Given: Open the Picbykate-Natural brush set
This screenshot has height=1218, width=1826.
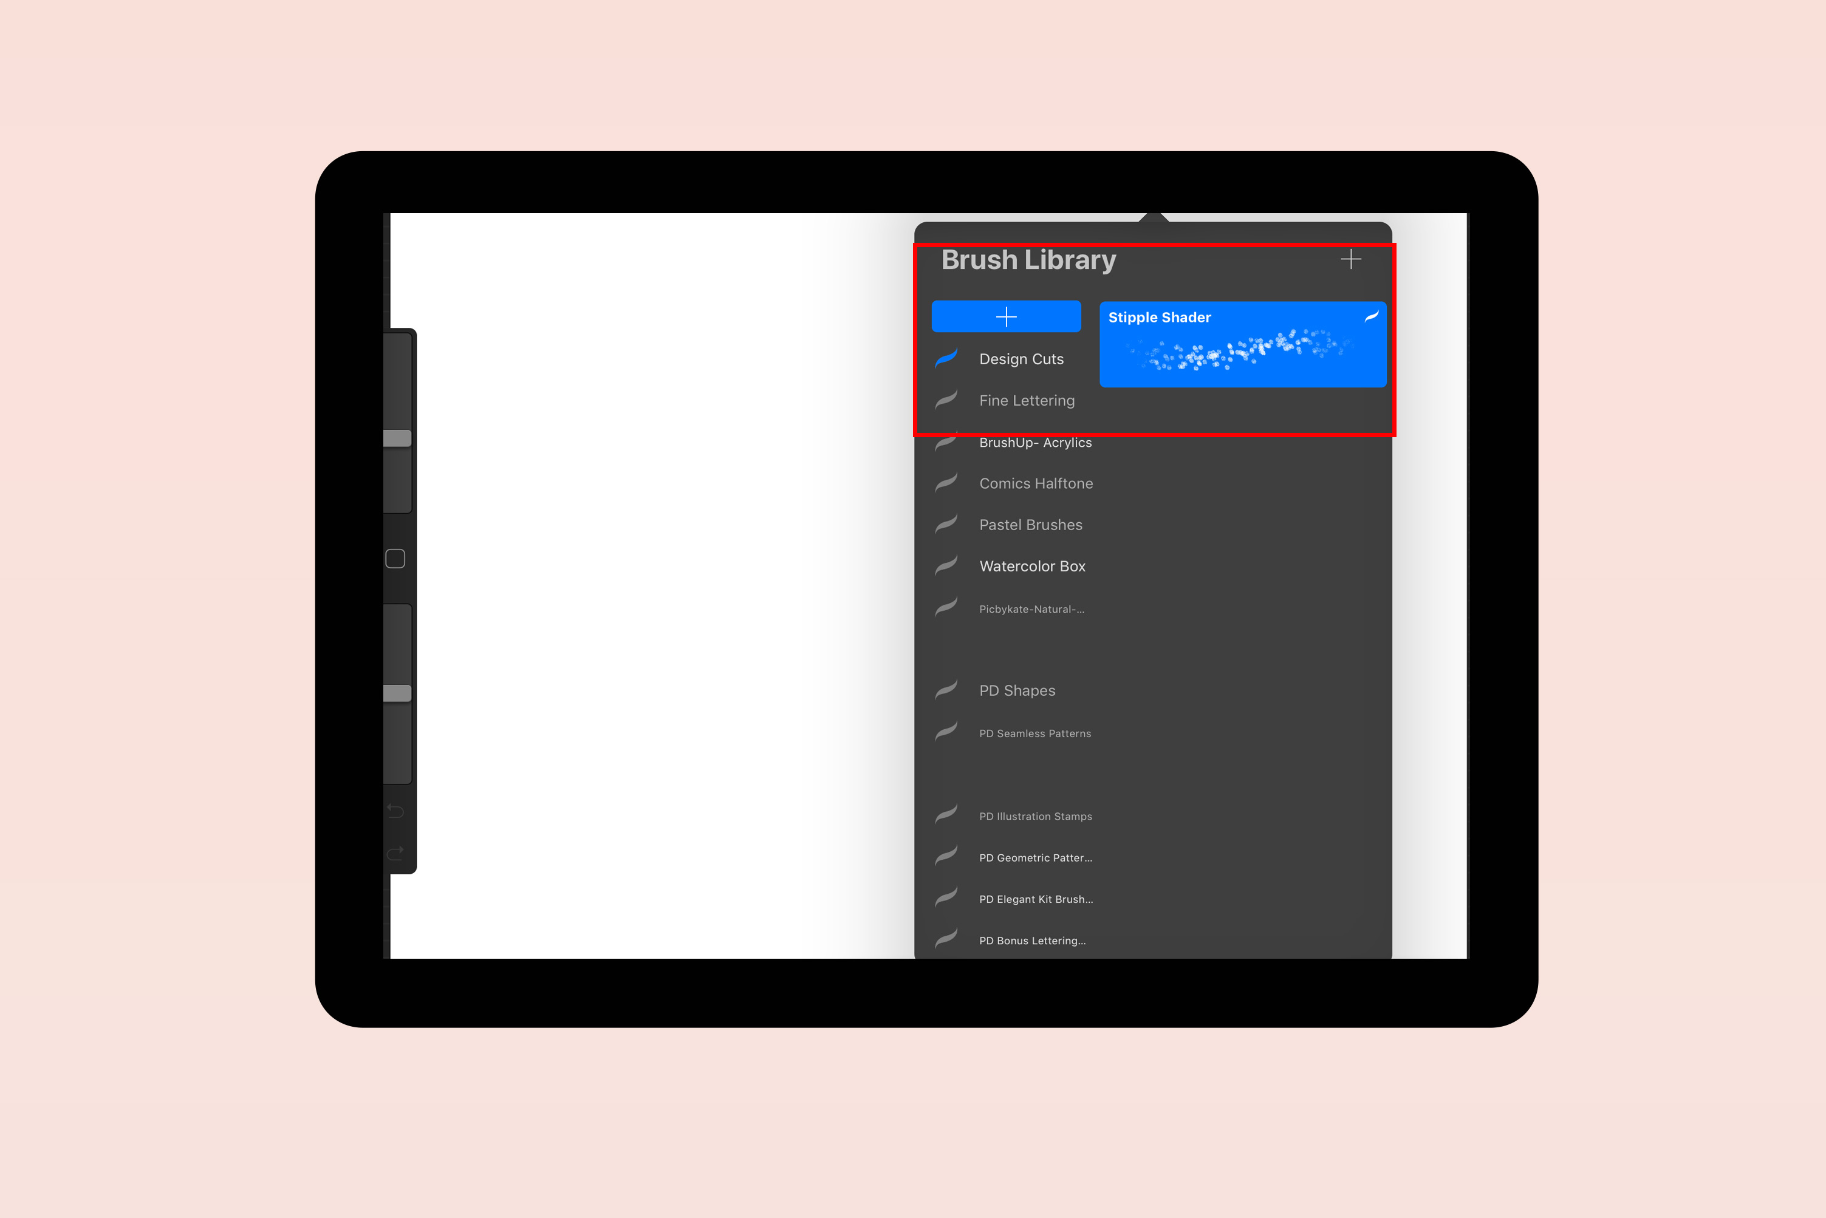Looking at the screenshot, I should click(1034, 609).
